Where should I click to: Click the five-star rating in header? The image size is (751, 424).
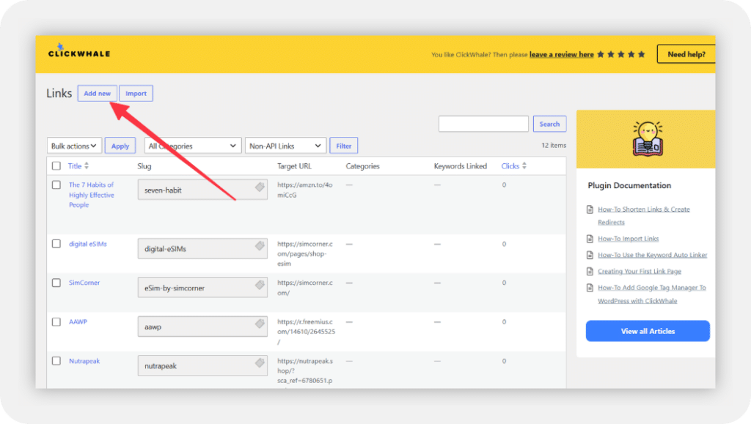pos(621,54)
